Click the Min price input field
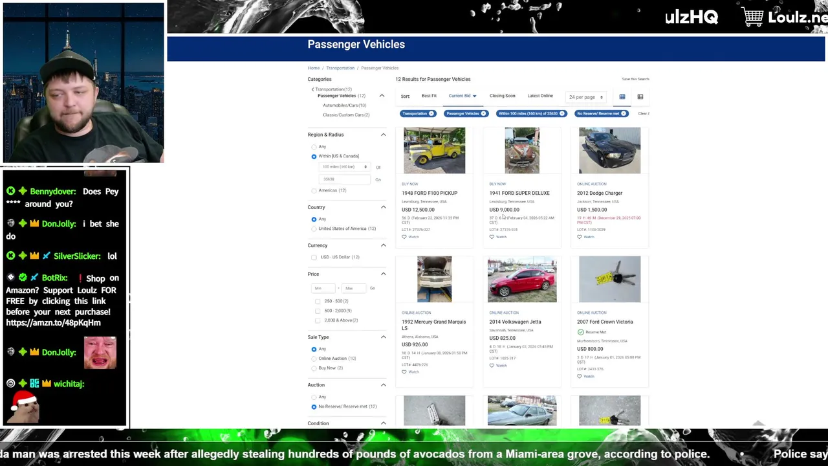828x466 pixels. 322,288
